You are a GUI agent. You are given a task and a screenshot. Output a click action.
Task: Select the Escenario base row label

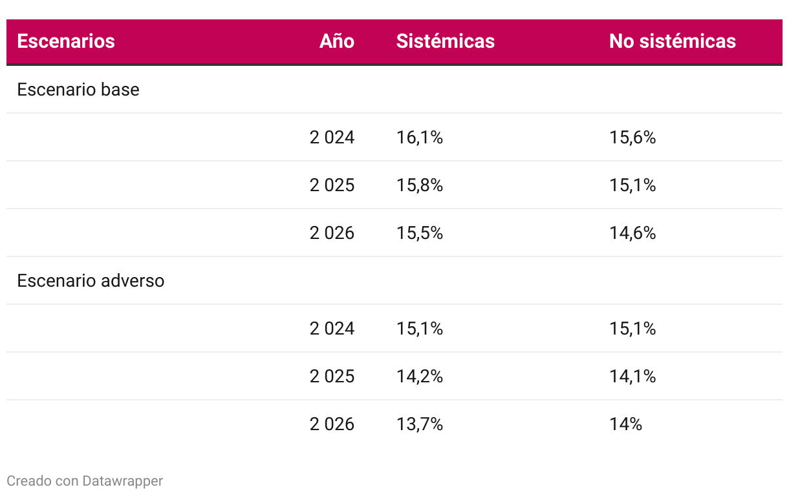click(78, 89)
